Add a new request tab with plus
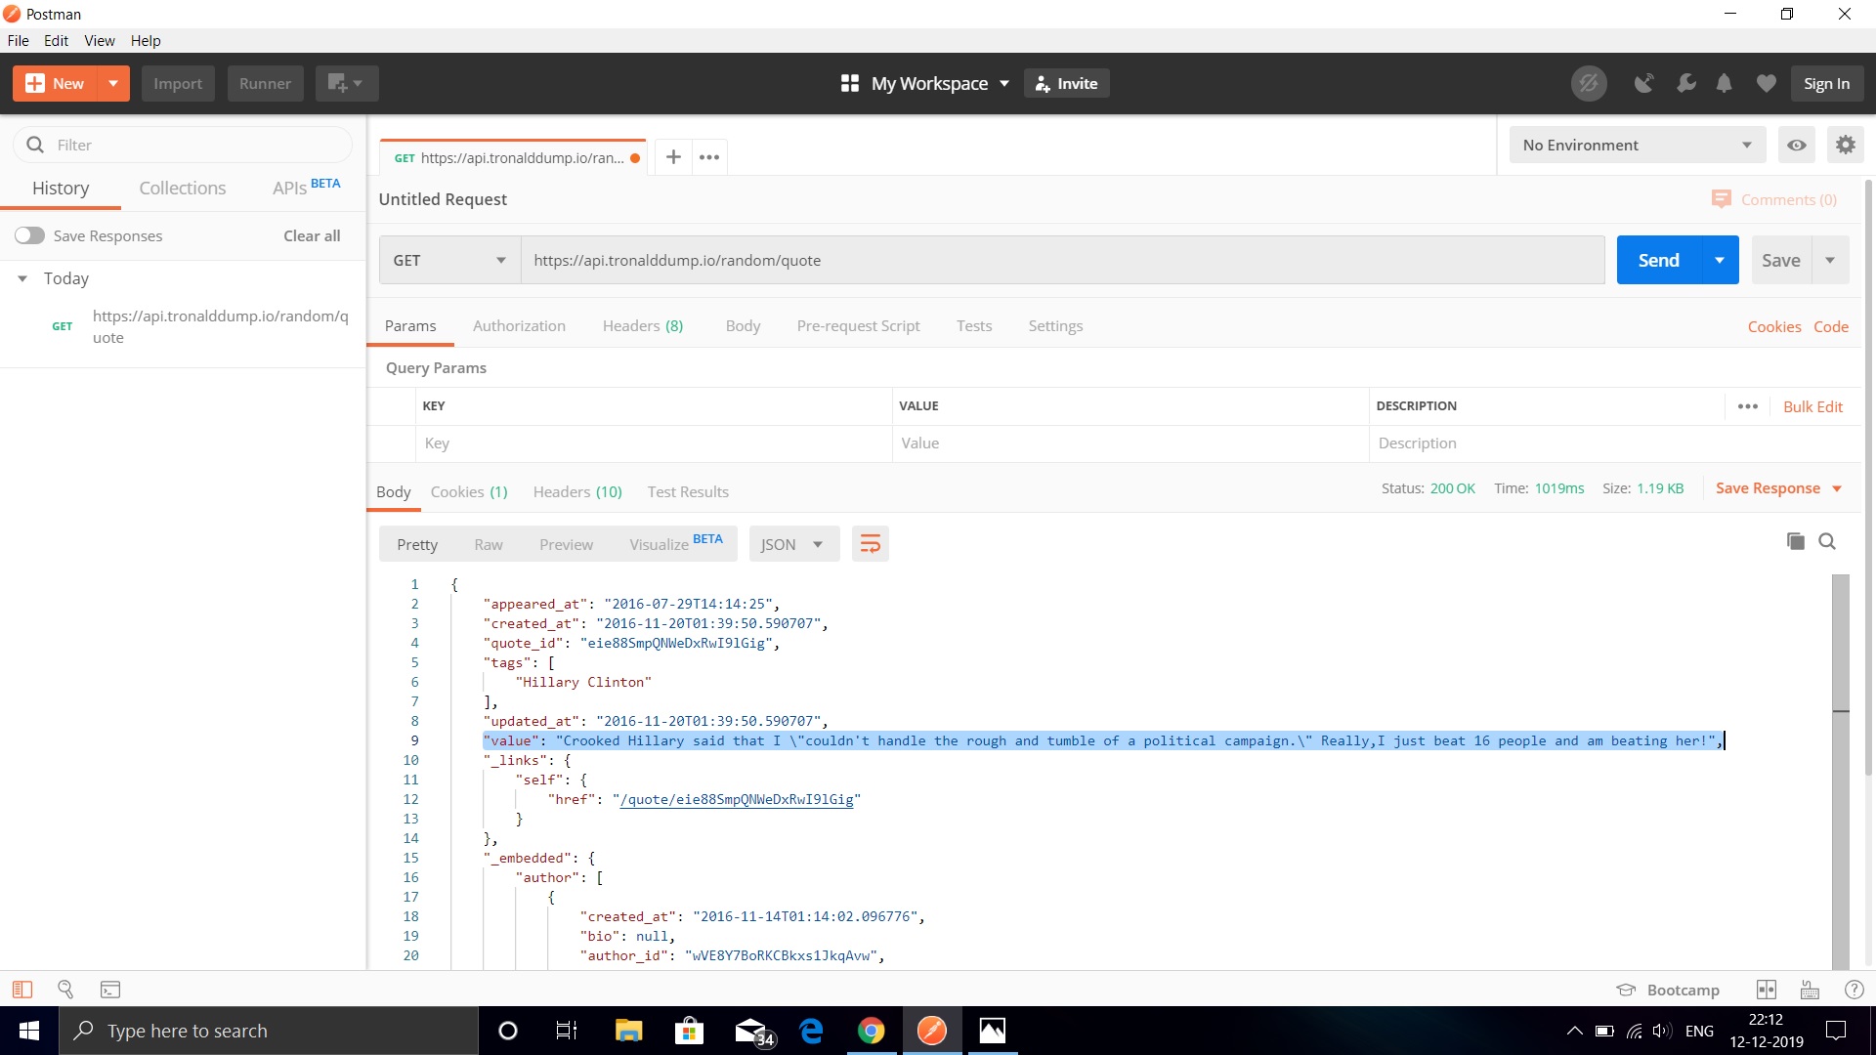This screenshot has height=1055, width=1876. 673,157
